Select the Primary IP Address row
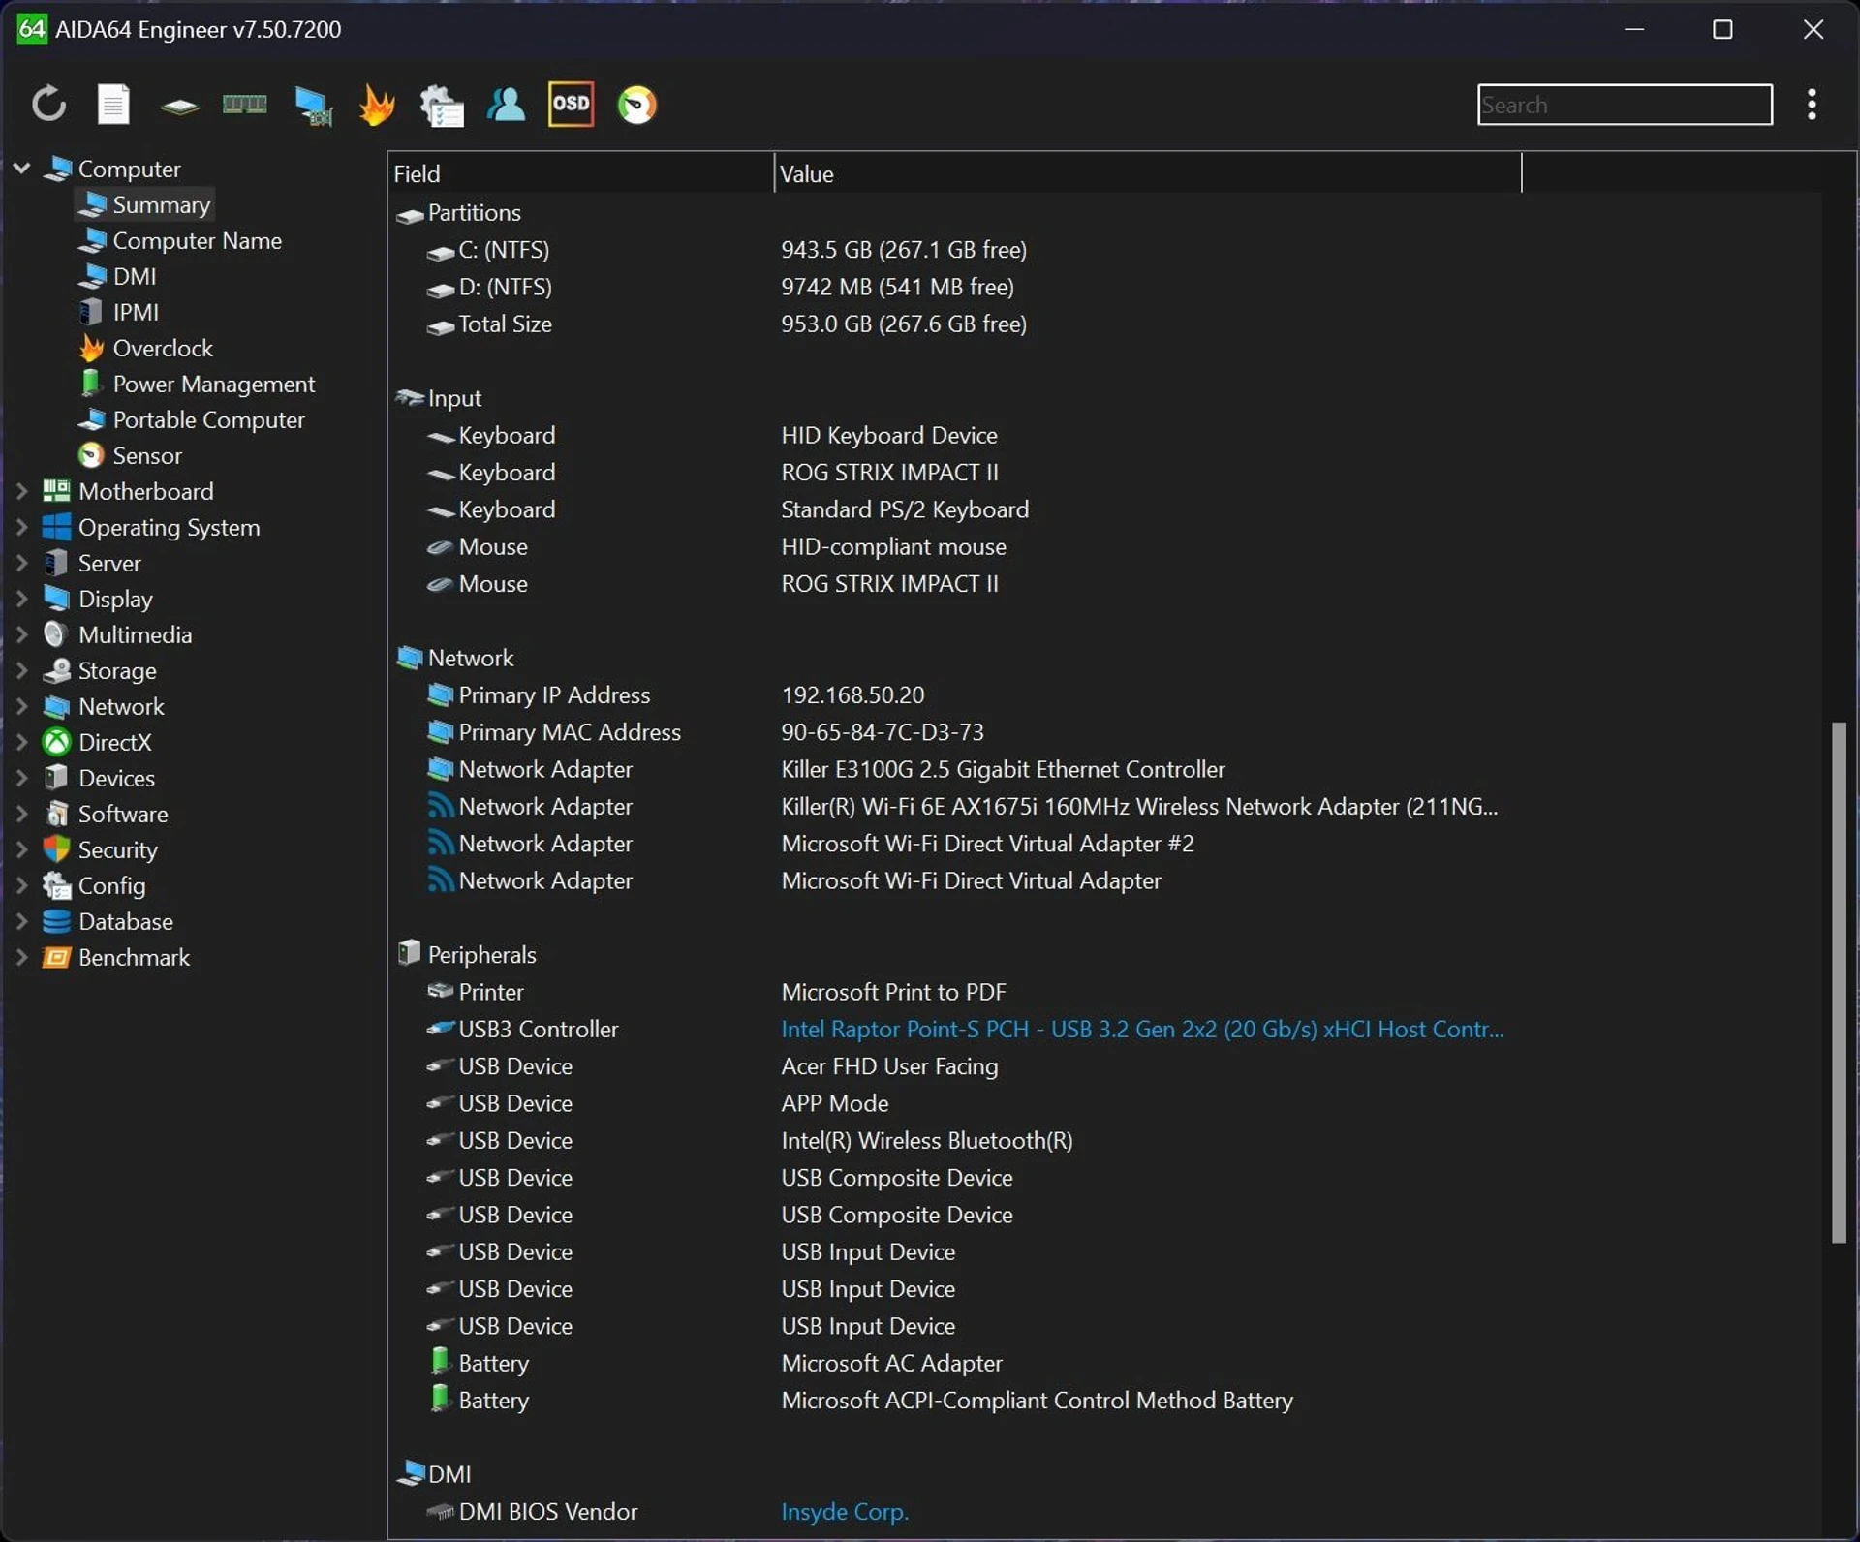Screen dimensions: 1860x1542 pyautogui.click(x=954, y=694)
